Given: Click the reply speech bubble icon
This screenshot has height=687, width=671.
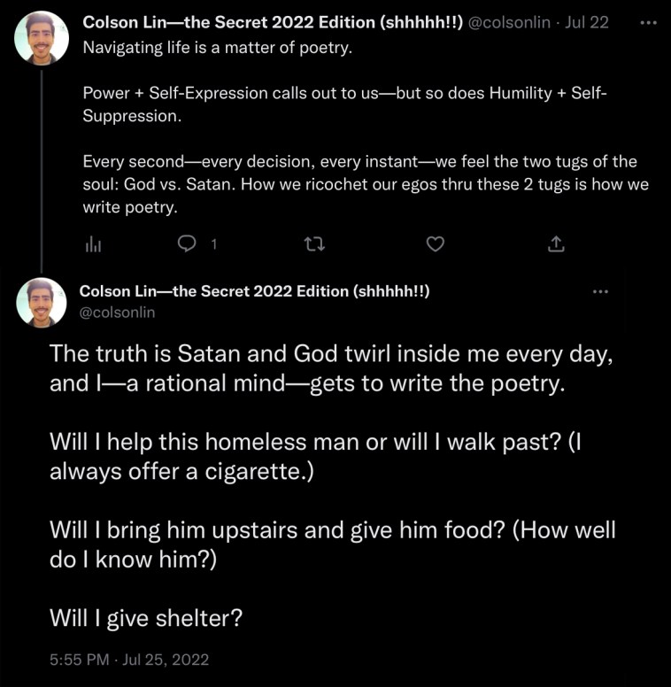Looking at the screenshot, I should pos(186,243).
